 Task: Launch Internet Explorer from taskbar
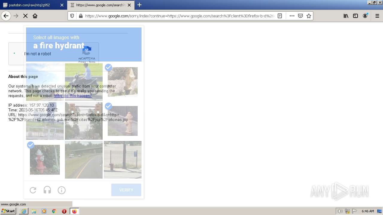click(x=24, y=211)
